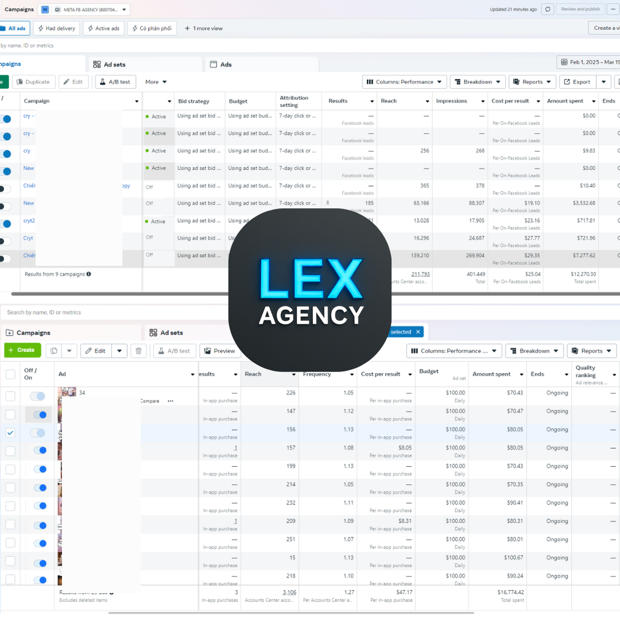This screenshot has width=620, height=620.
Task: Click the calendar icon of the Feb 1, 2025 date range
Action: [x=564, y=62]
